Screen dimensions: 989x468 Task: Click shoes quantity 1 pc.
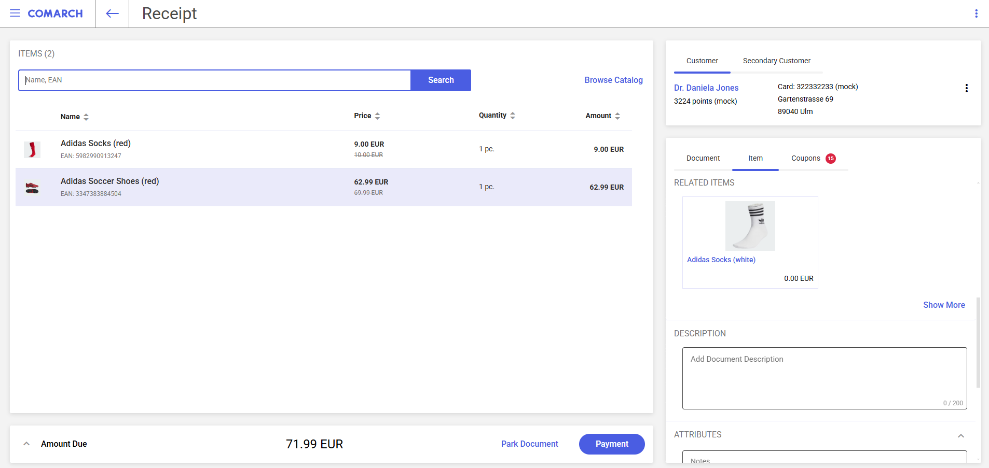(486, 187)
